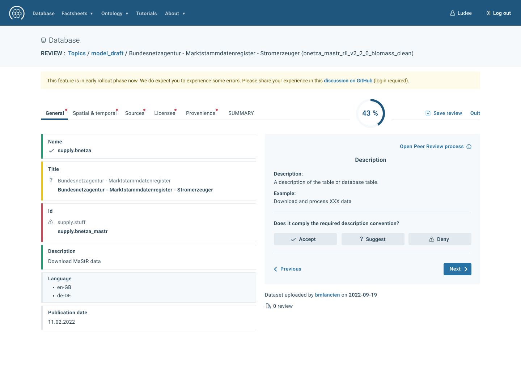
Task: Open the Spatial & temporal tab
Action: pyautogui.click(x=95, y=113)
